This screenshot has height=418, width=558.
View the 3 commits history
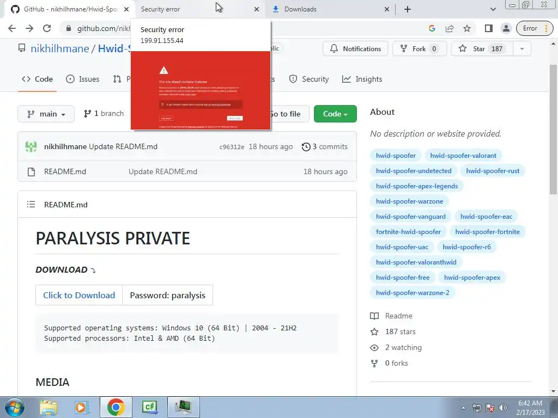coord(325,146)
